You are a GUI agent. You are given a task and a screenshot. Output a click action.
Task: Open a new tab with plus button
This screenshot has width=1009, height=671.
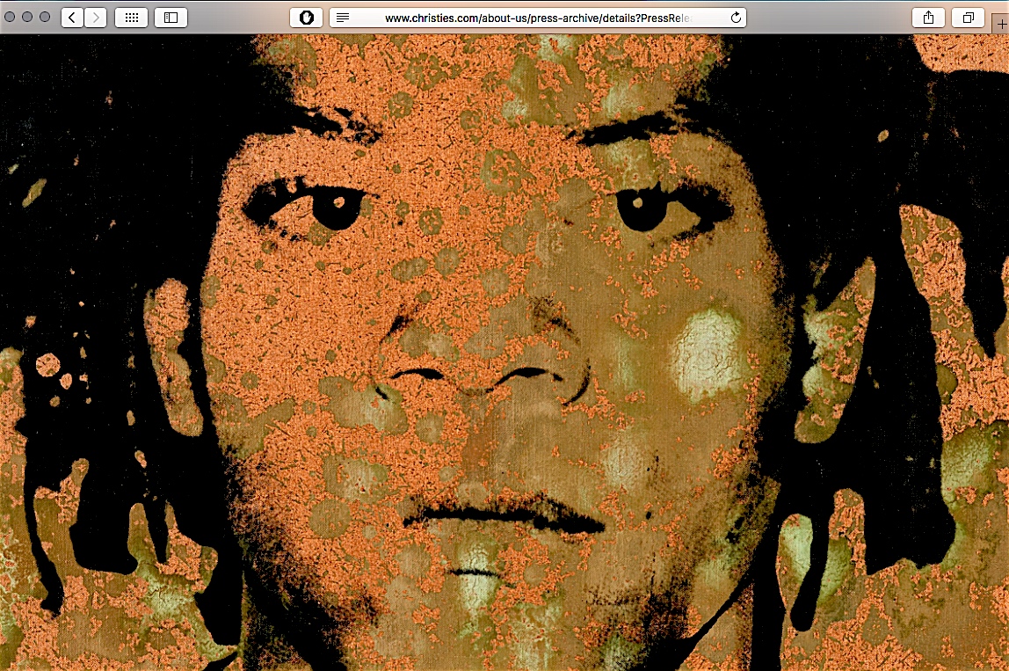pyautogui.click(x=1001, y=24)
